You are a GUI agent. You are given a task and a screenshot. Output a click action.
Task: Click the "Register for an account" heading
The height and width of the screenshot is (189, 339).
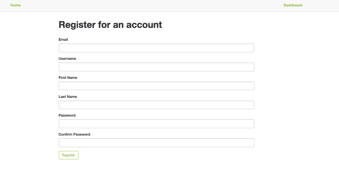pos(110,25)
